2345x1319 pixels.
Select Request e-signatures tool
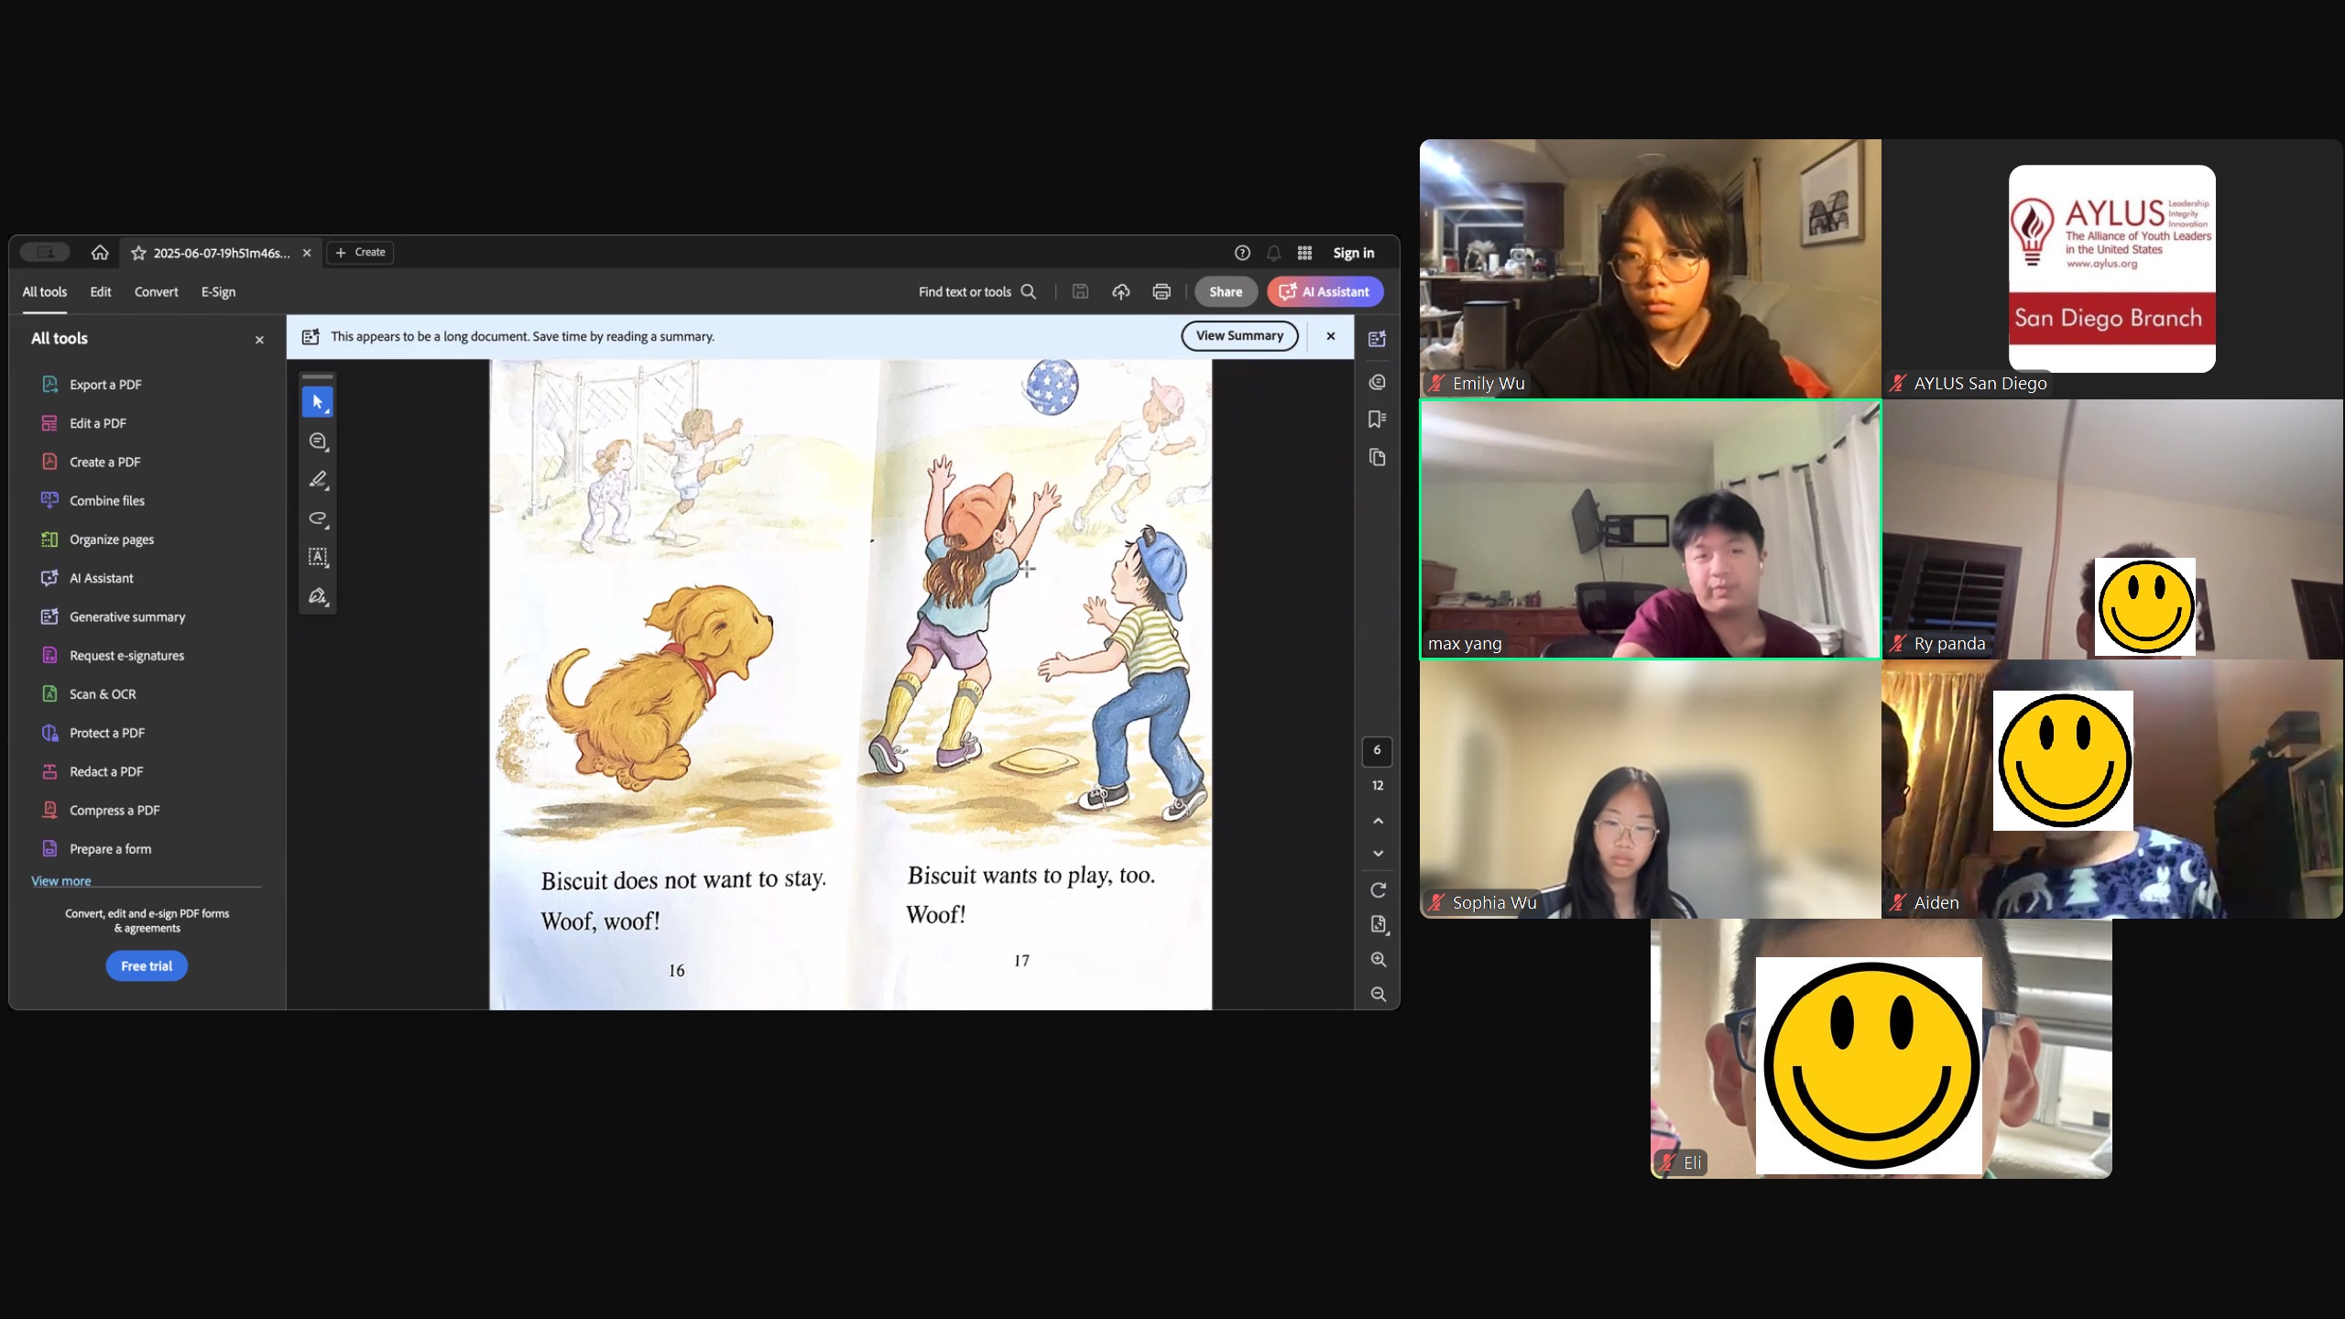pos(126,656)
